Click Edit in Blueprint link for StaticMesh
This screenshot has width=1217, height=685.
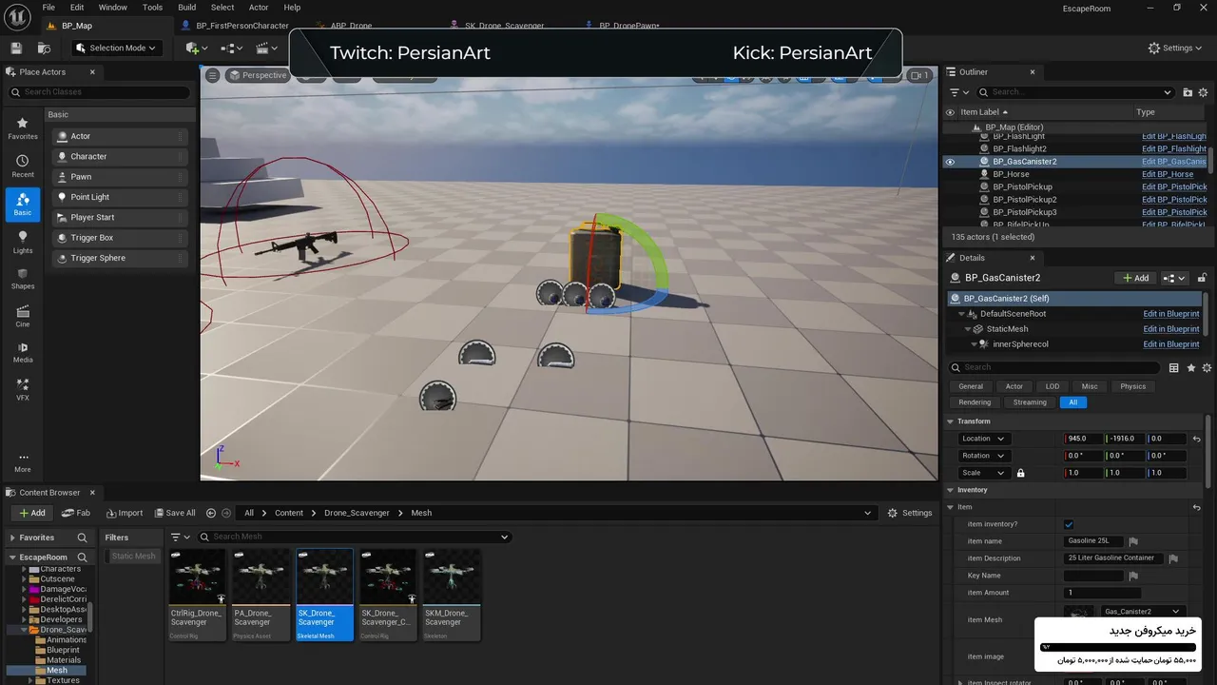[1170, 329]
